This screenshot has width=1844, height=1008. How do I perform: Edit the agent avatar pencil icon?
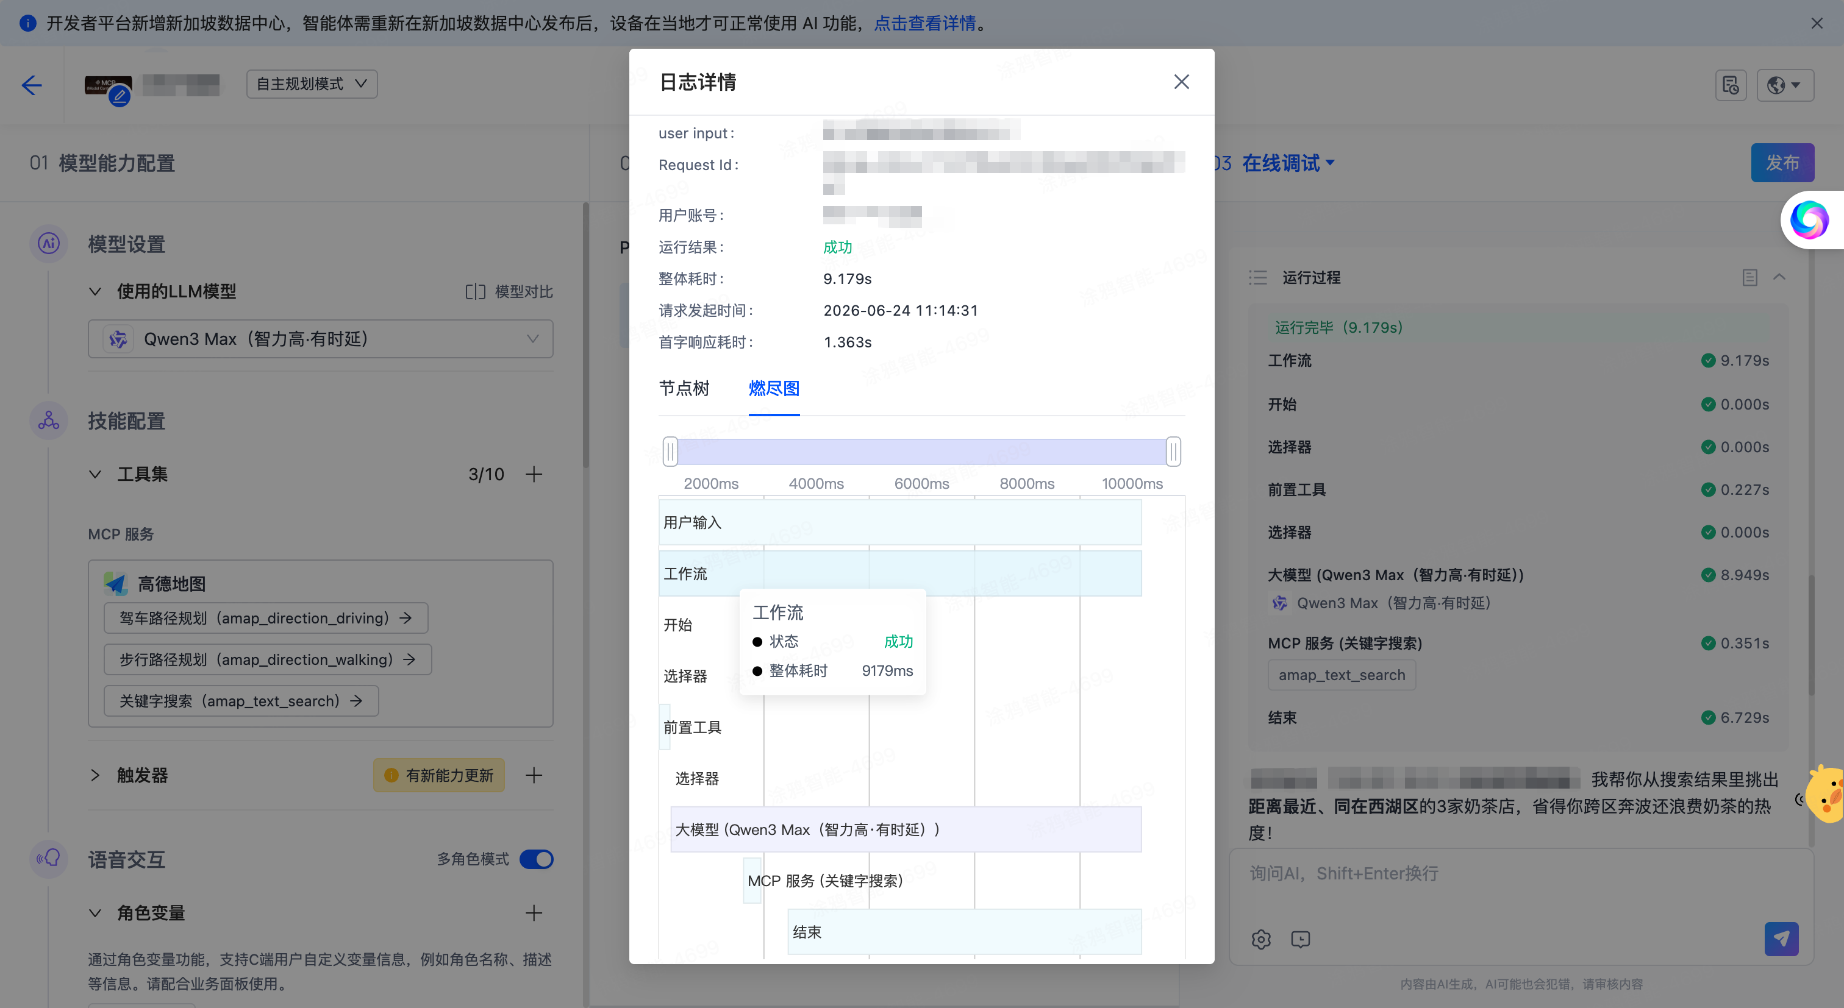[120, 95]
